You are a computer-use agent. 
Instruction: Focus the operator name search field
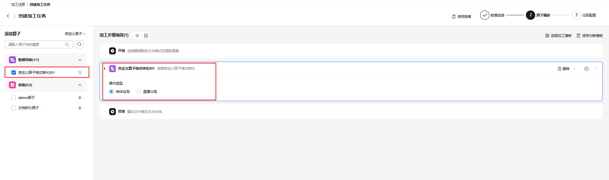[35, 45]
